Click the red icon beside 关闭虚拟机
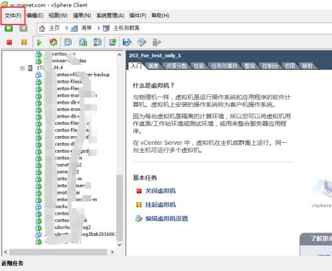Screen dimensions: 332x271 click(x=139, y=191)
